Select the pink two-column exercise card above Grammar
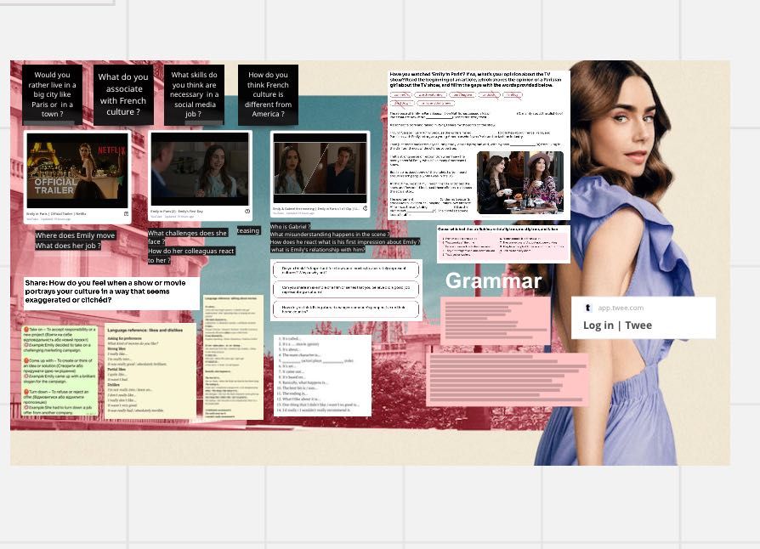 (503, 244)
